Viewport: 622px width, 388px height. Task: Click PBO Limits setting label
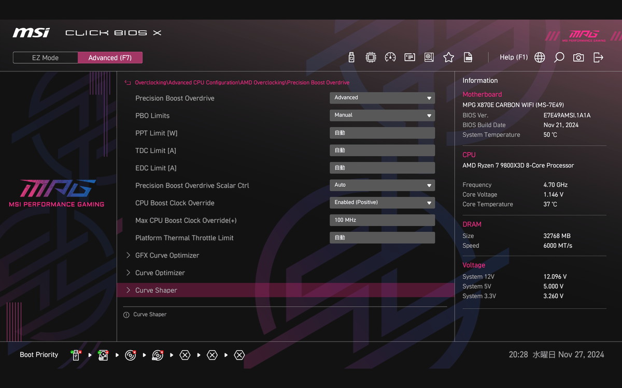coord(152,116)
